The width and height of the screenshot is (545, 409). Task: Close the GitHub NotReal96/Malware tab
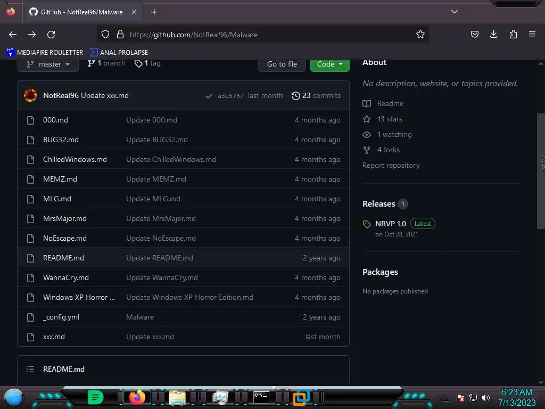coord(134,12)
